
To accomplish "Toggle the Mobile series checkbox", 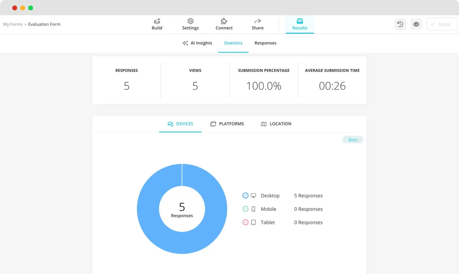I will pos(246,209).
